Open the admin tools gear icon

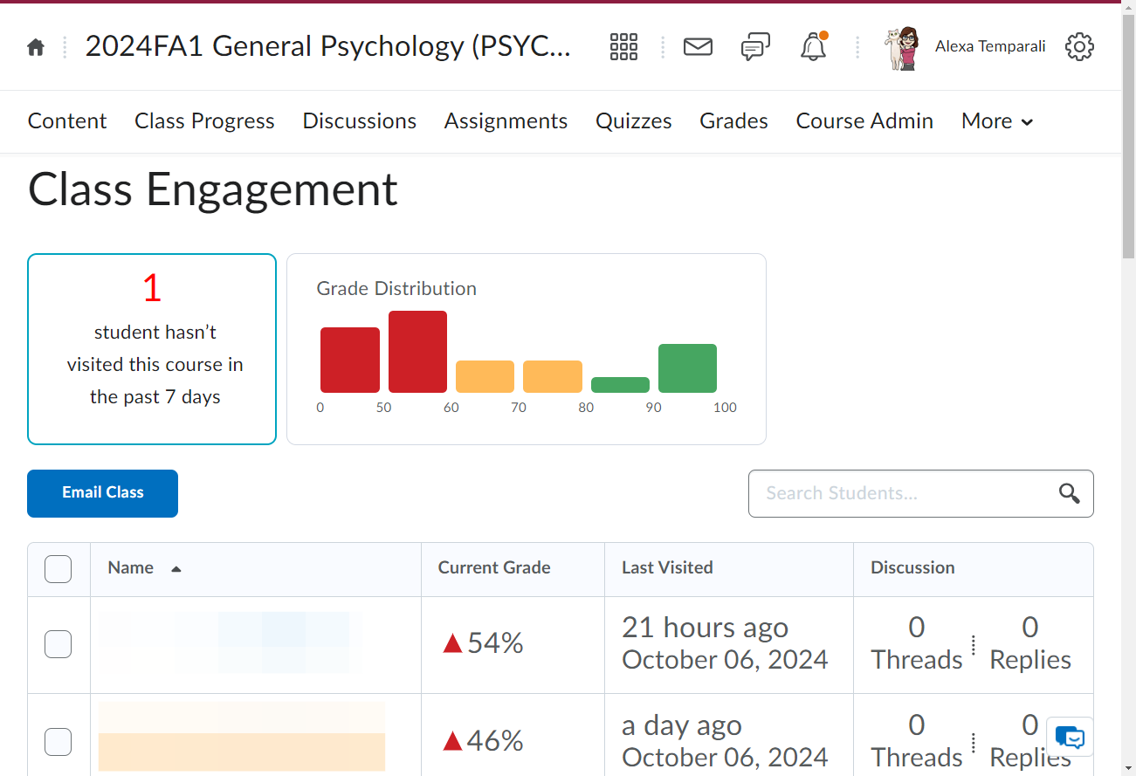click(x=1079, y=47)
